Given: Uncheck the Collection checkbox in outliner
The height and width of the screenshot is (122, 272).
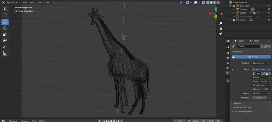Looking at the screenshot, I should coord(234,6).
